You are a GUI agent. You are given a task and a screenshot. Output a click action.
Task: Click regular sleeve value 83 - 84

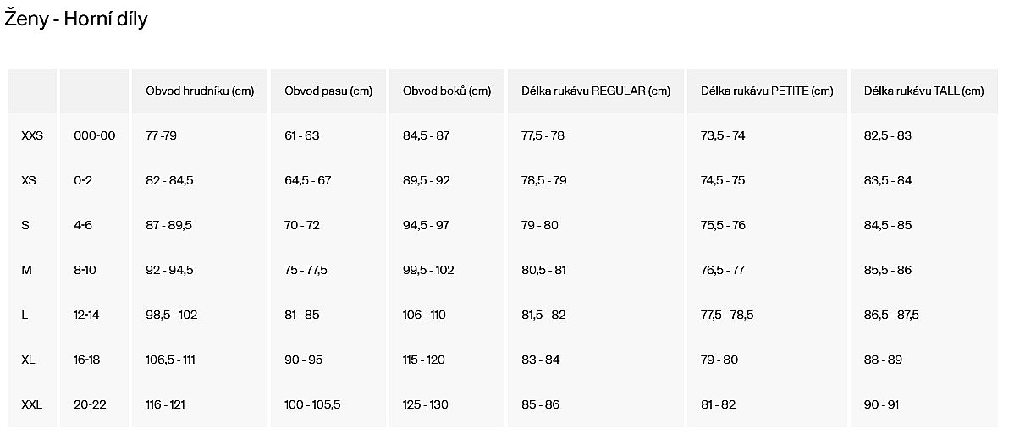(x=541, y=360)
